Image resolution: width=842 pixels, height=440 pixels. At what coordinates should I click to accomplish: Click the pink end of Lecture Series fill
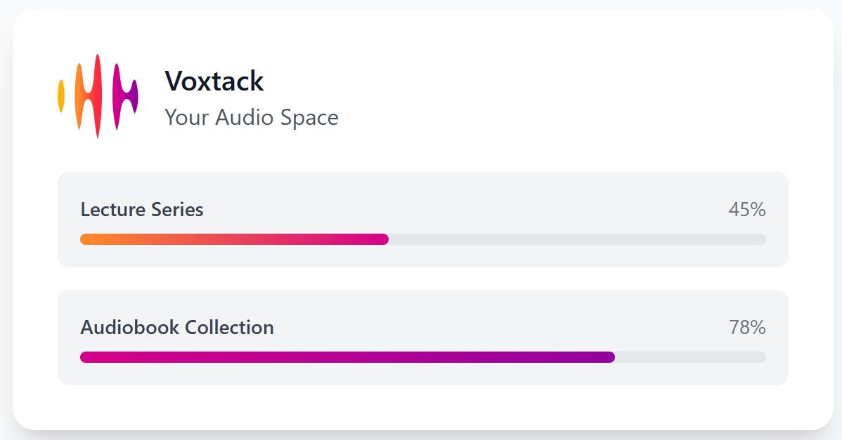[x=382, y=239]
